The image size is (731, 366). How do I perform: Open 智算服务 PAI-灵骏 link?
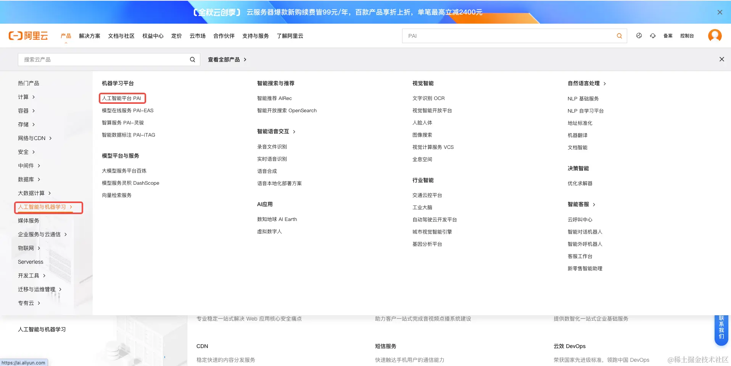[123, 123]
